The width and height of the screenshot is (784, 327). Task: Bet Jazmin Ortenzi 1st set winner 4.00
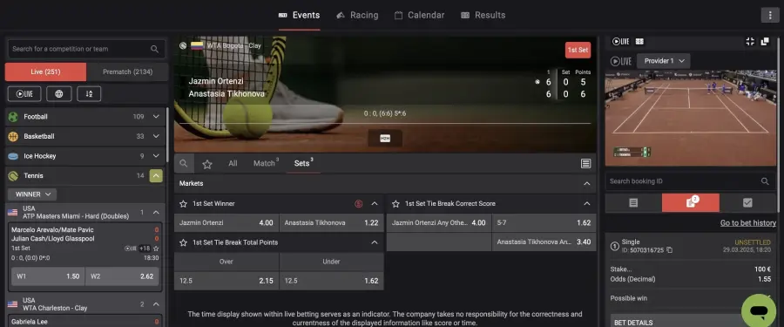226,223
